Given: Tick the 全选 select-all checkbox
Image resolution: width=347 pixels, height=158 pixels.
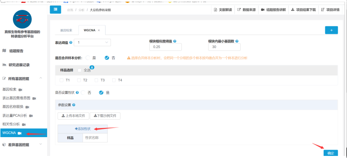Looking at the screenshot, I should coord(79,70).
